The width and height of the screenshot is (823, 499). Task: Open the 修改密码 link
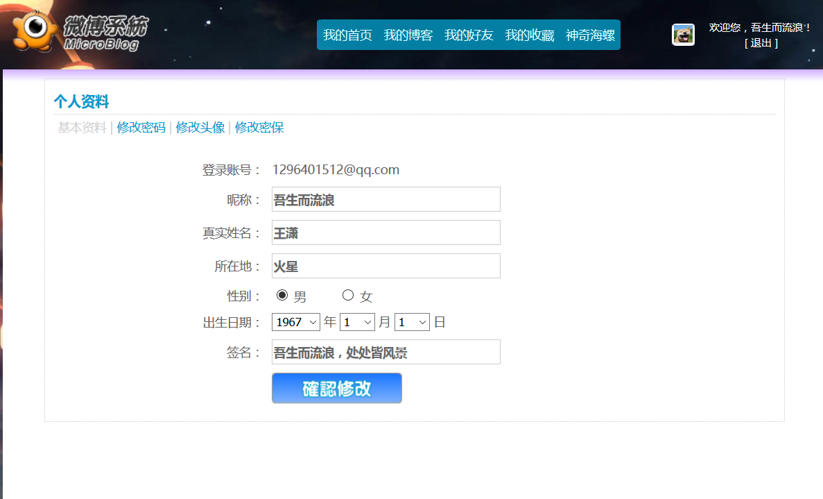[x=141, y=128]
